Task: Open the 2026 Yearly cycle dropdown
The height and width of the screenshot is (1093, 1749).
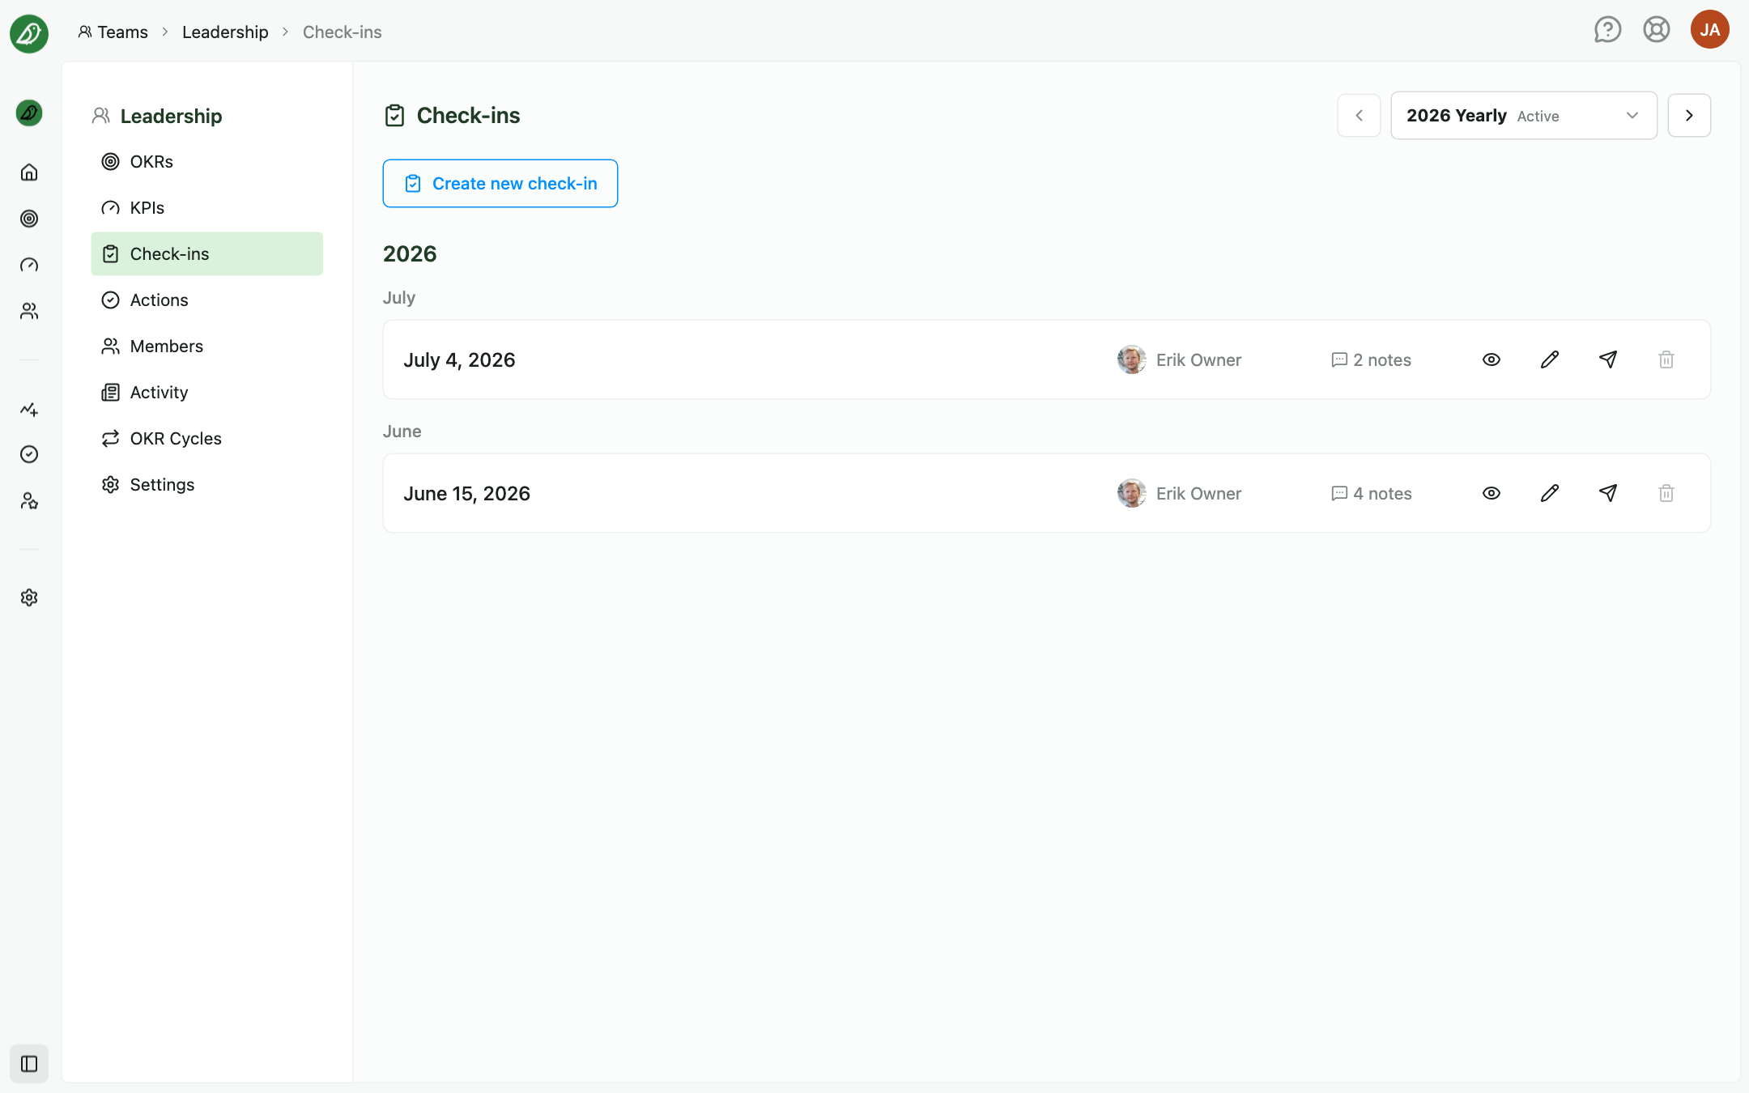Action: click(1524, 116)
